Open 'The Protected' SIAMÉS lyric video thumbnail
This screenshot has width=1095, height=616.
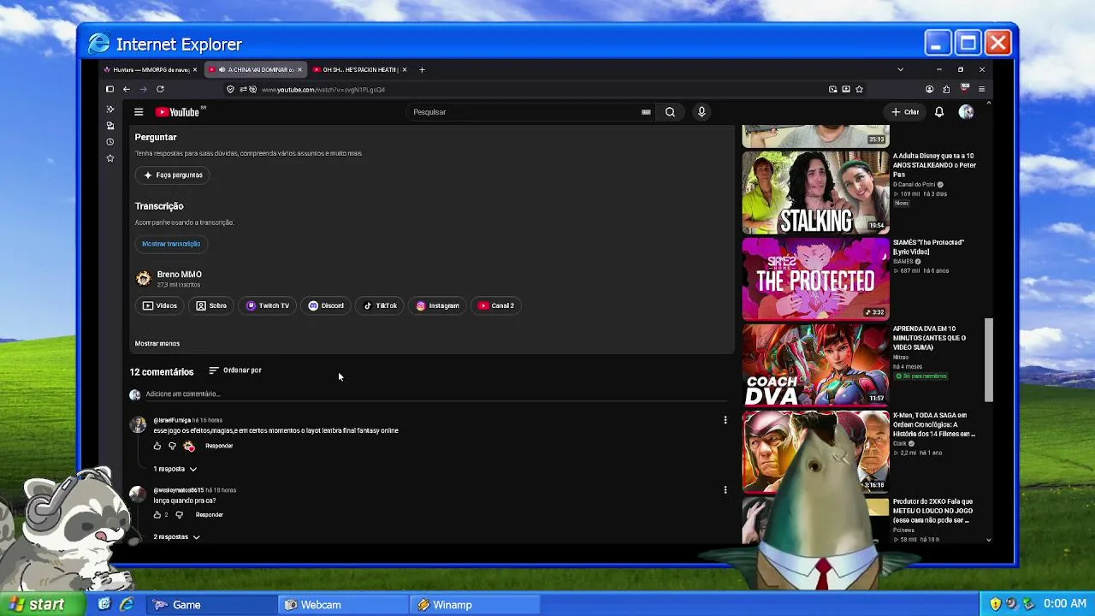click(x=815, y=279)
